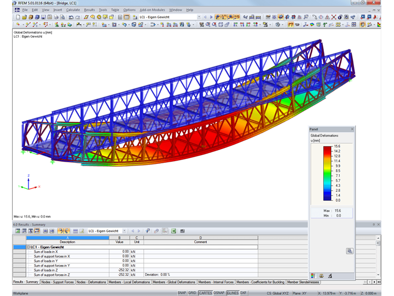394x296 pixels.
Task: Open Members - Internal Forces tab
Action: [216, 282]
